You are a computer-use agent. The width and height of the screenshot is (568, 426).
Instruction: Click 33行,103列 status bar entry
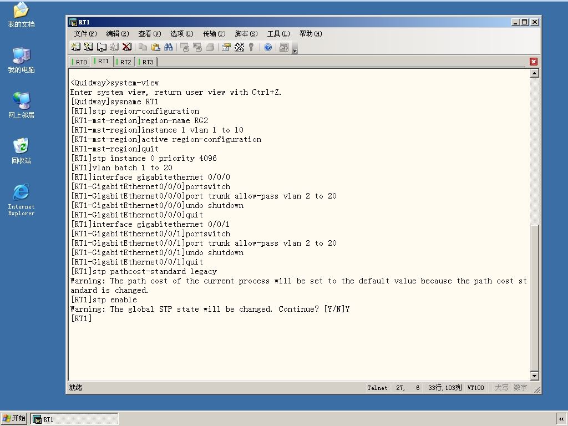[x=445, y=388]
